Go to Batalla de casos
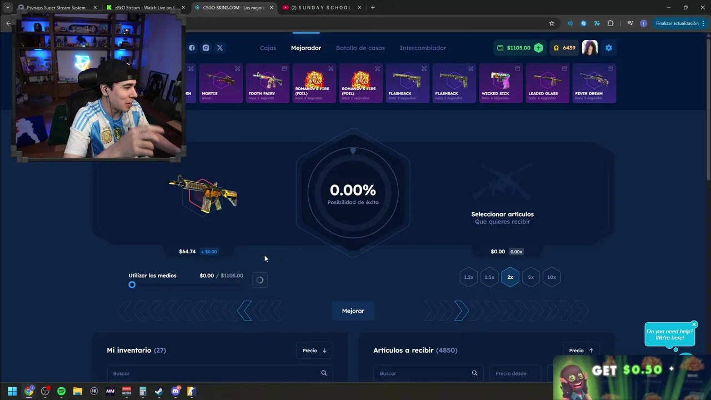This screenshot has height=400, width=711. tap(360, 48)
